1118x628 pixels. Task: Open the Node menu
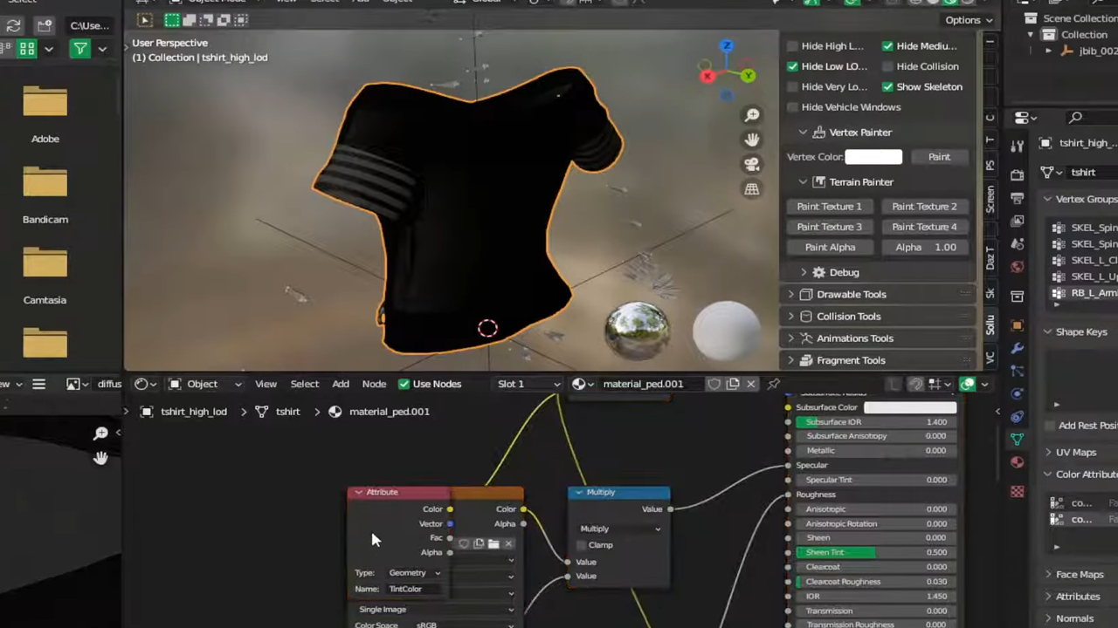coord(374,384)
